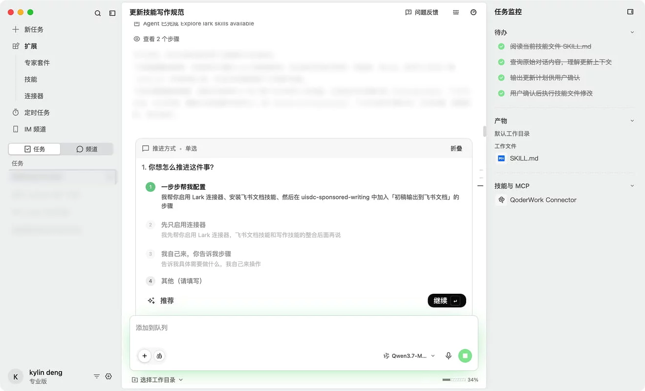
Task: Expand 查看 2 个步骤
Action: coord(161,39)
